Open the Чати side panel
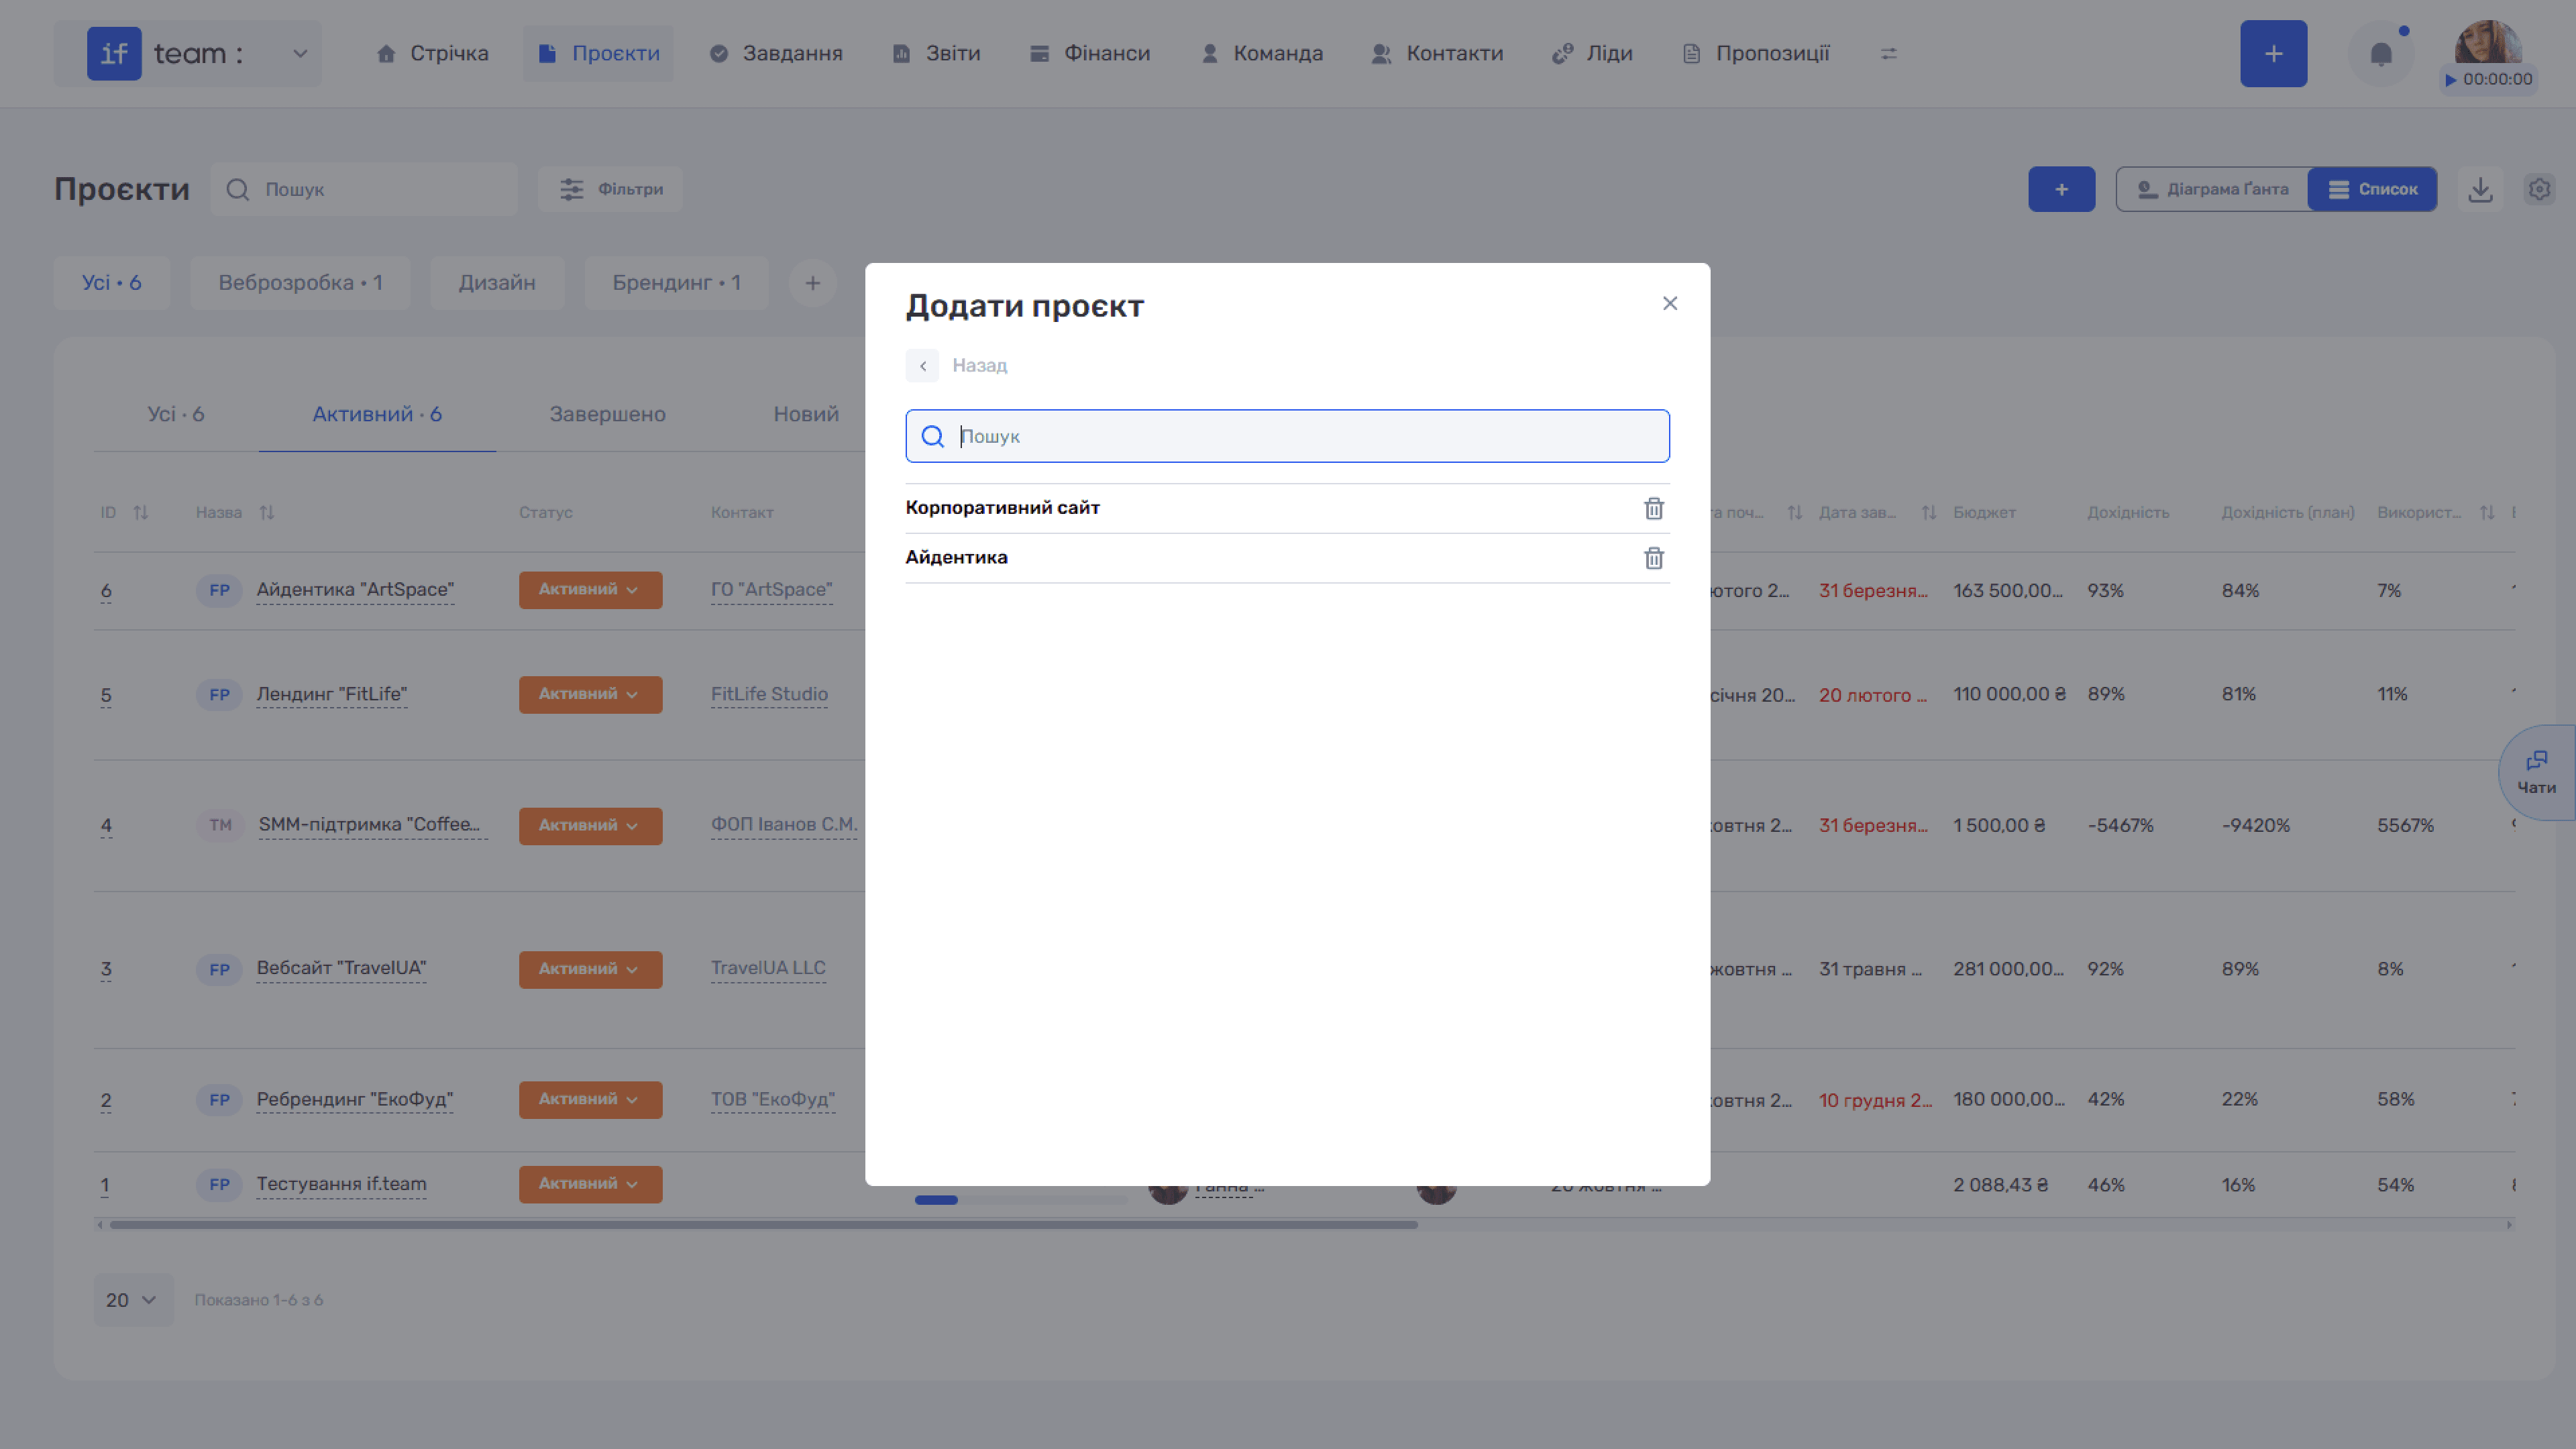This screenshot has height=1449, width=2576. tap(2536, 773)
